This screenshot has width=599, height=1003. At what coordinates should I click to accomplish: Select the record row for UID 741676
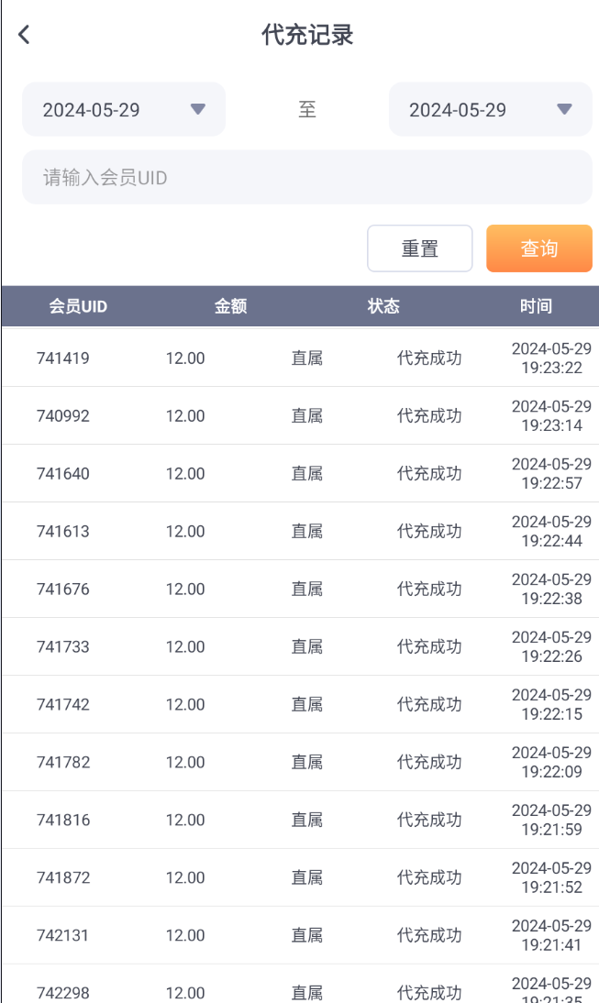[299, 590]
